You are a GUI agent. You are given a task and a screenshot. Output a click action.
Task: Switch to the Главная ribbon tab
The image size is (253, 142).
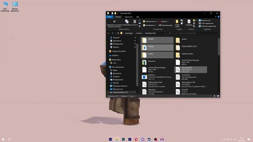click(x=118, y=17)
